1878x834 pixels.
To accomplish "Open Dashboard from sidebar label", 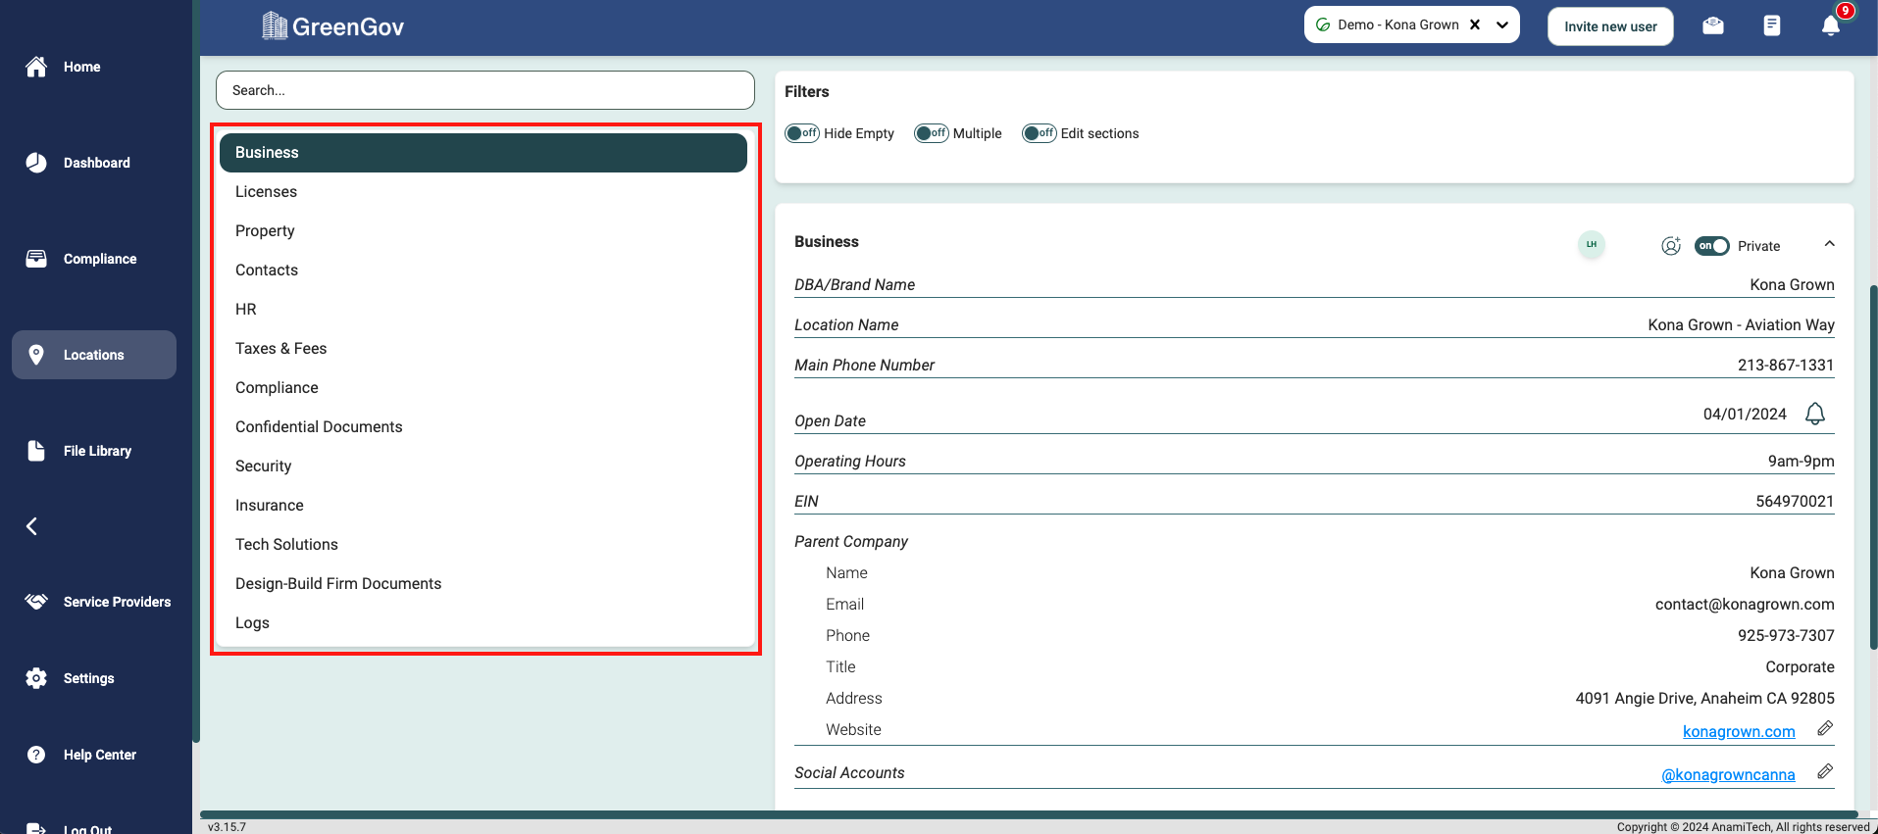I will click(x=97, y=163).
